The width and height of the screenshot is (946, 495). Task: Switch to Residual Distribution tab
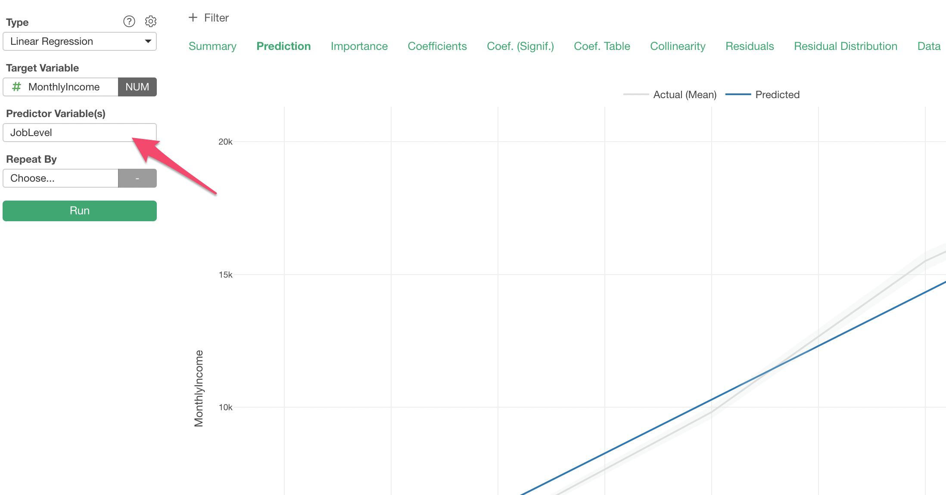[845, 46]
